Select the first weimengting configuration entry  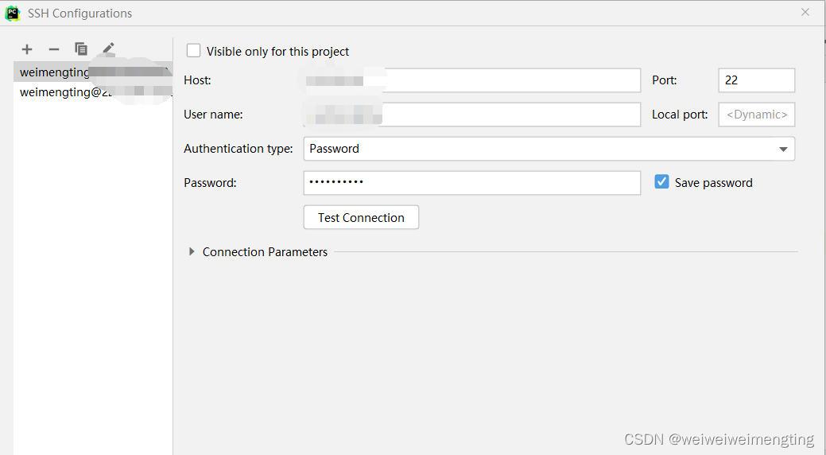pyautogui.click(x=93, y=72)
